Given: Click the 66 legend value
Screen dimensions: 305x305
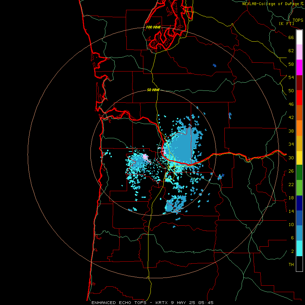Looking at the screenshot, I should point(291,37).
